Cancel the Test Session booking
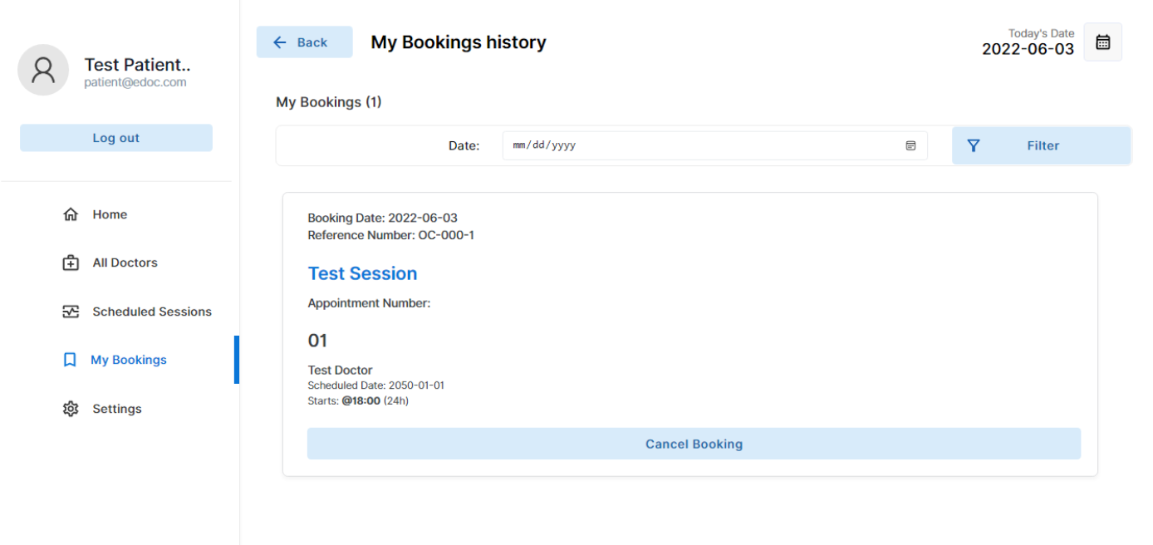1153x545 pixels. click(694, 444)
